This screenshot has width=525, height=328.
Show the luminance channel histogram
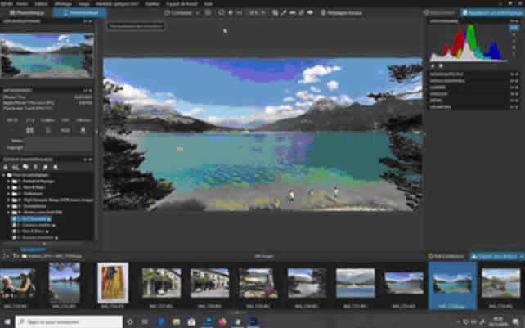pos(514,54)
